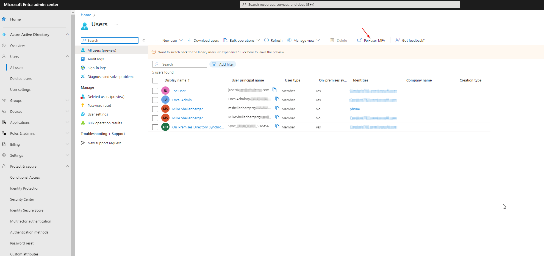Collapse the Azure Active Directory section
544x256 pixels.
68,35
